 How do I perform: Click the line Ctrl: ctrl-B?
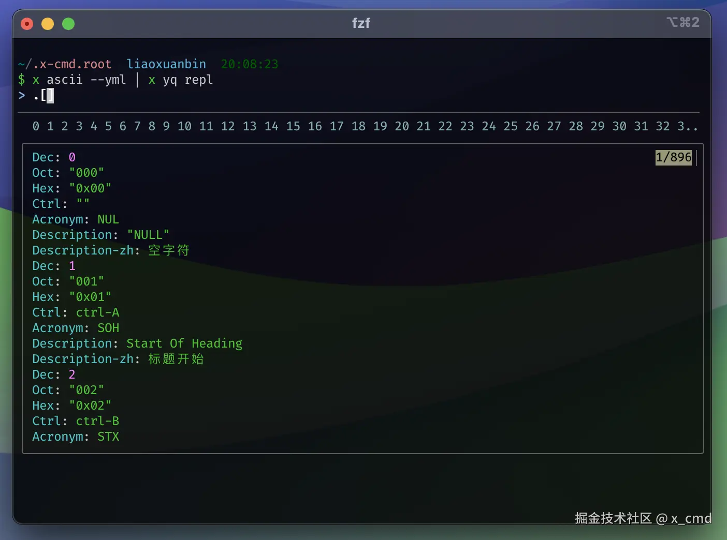[x=76, y=421]
